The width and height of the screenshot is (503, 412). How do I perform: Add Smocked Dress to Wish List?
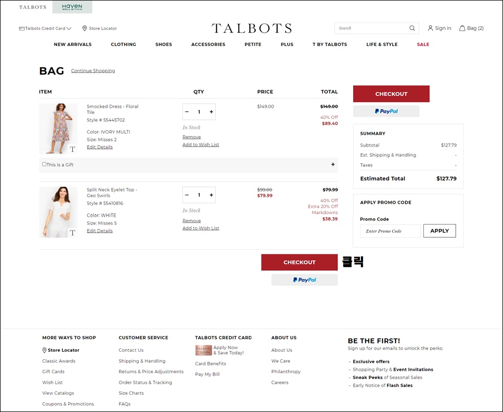(201, 144)
